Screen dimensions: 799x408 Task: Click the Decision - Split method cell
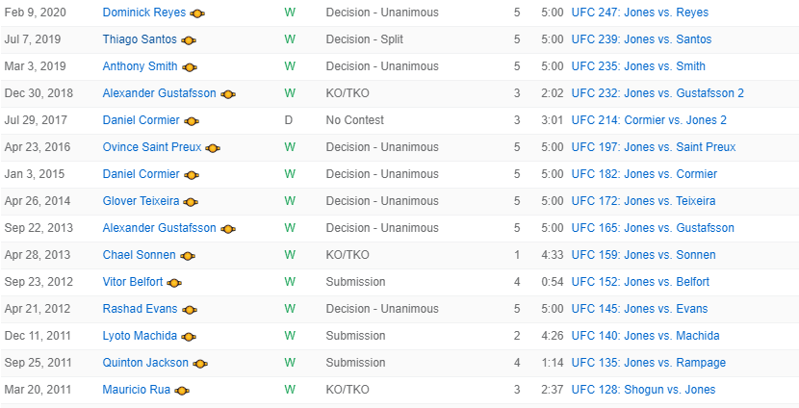pos(365,39)
